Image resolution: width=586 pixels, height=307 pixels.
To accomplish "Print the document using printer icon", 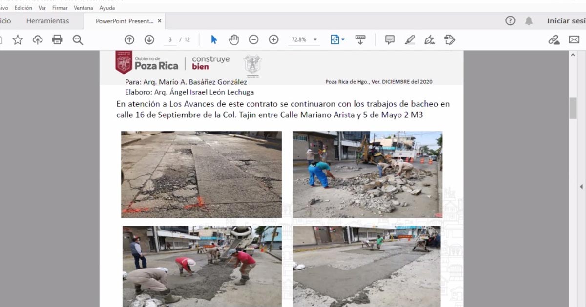I will [57, 40].
